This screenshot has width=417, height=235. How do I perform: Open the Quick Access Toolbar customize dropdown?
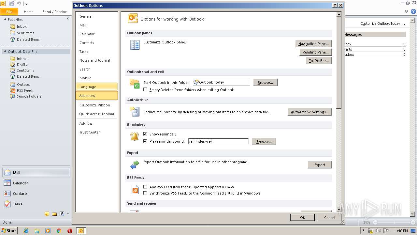(x=26, y=4)
